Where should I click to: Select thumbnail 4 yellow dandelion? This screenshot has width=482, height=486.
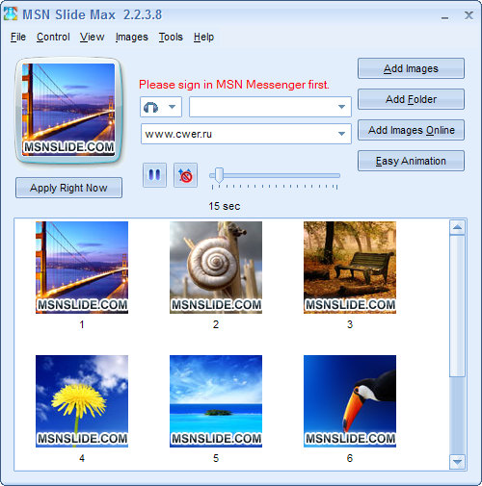[x=82, y=401]
